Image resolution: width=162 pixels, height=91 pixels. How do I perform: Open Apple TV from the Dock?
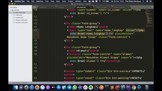click(53, 87)
